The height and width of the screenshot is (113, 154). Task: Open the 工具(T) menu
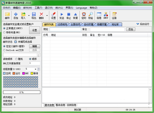click(x=38, y=8)
